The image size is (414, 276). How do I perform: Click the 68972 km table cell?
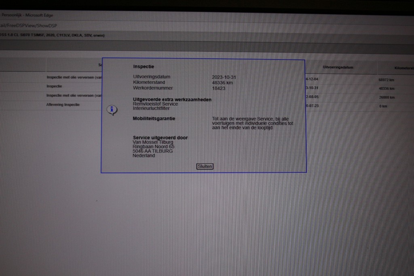(x=386, y=80)
